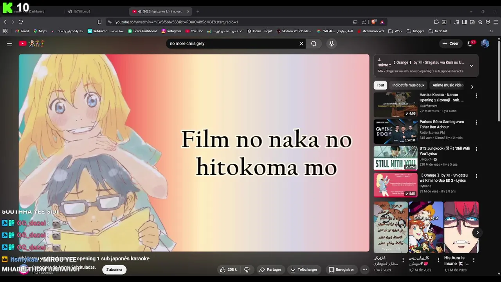Click the Télécharger download button
This screenshot has width=501, height=282.
[x=304, y=269]
